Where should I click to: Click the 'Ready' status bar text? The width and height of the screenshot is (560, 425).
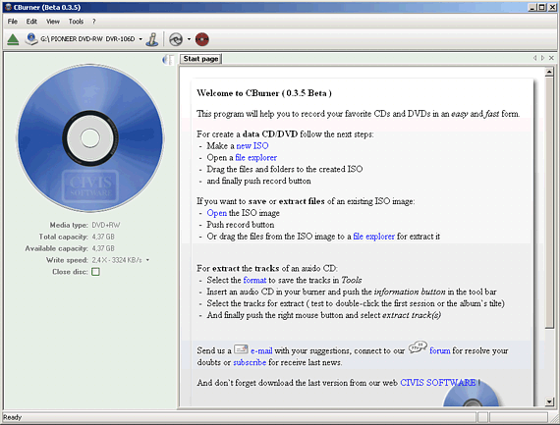point(13,417)
